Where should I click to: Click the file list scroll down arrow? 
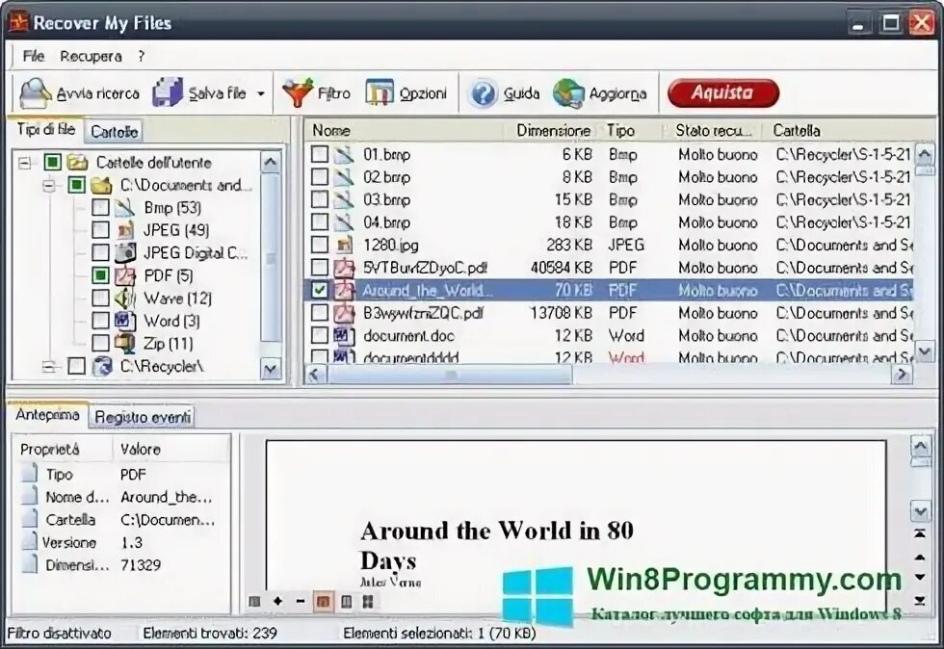pos(924,350)
